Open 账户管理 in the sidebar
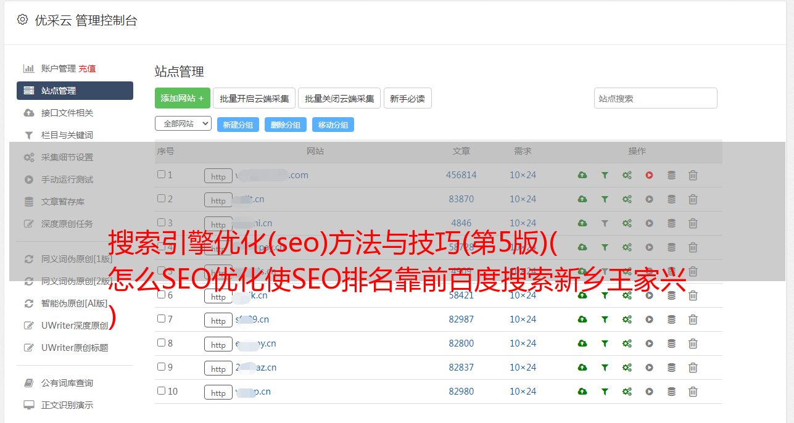 [x=59, y=68]
